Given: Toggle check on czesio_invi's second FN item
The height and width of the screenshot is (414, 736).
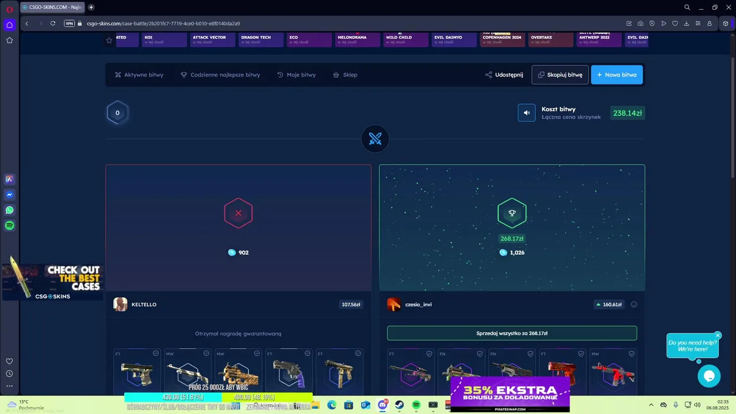Looking at the screenshot, I should (x=530, y=353).
